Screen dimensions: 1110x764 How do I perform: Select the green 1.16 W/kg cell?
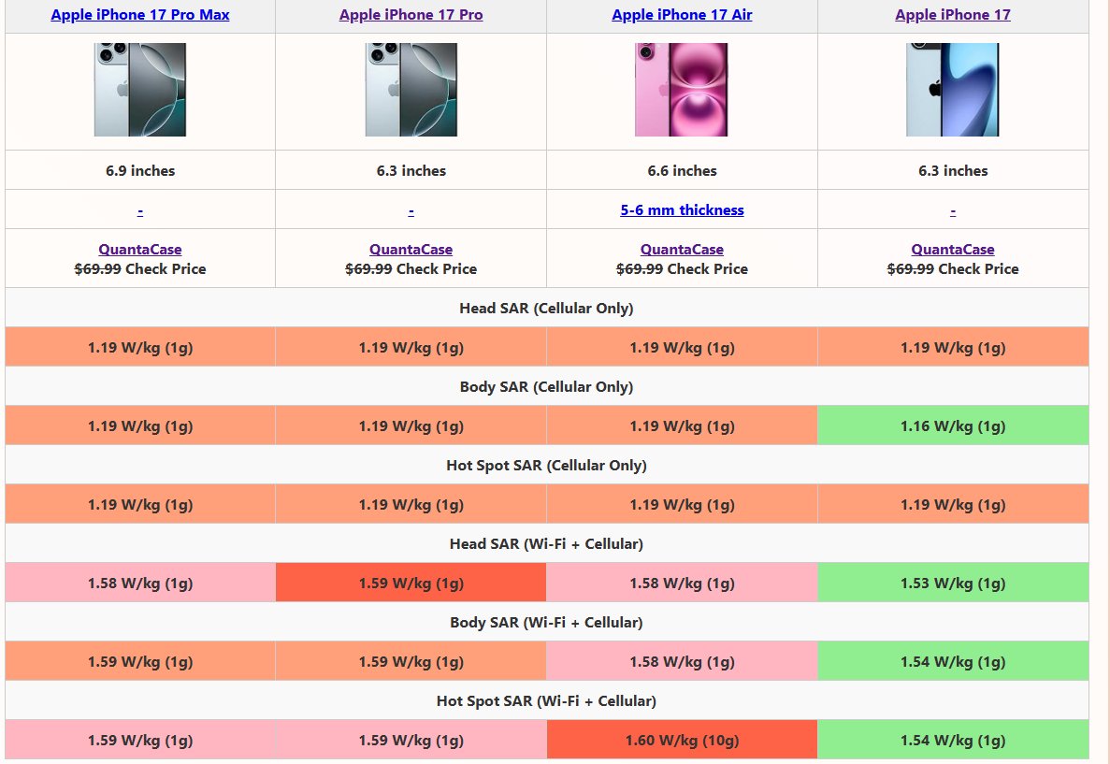pyautogui.click(x=952, y=426)
